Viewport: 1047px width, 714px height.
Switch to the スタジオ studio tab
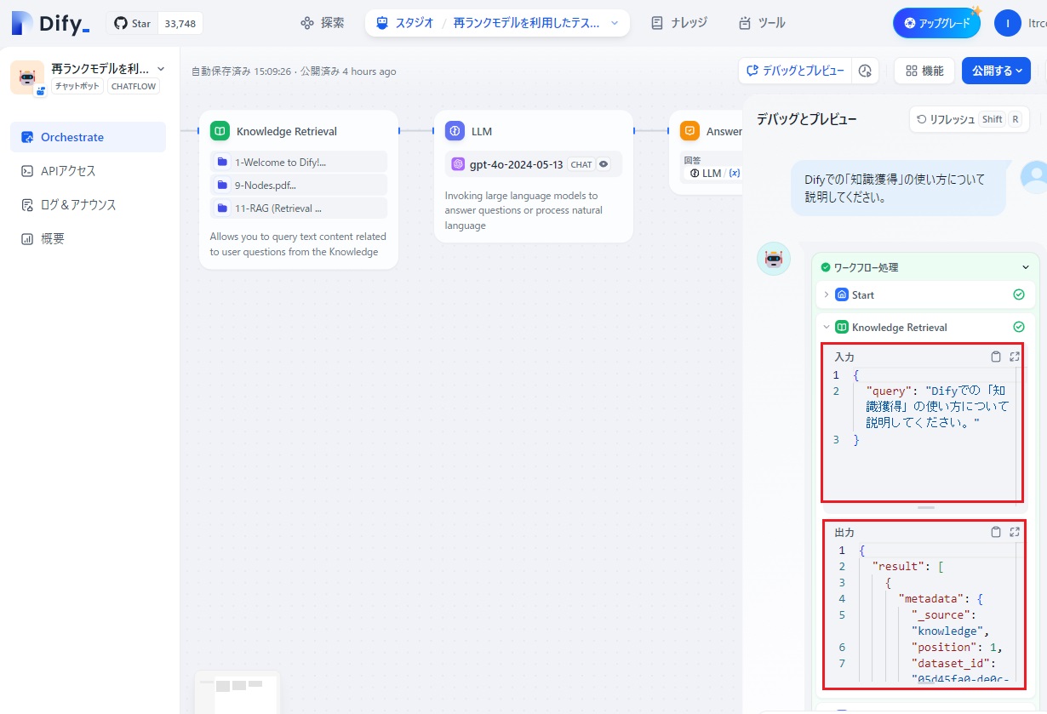tap(403, 23)
